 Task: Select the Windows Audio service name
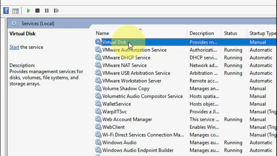coord(119,143)
